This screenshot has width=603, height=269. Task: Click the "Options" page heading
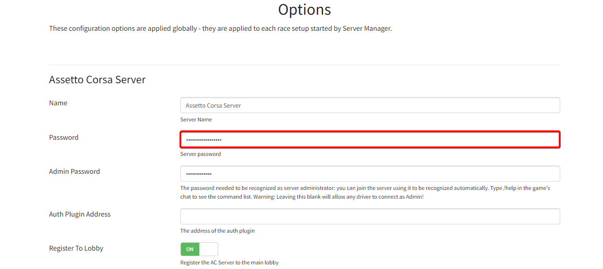coord(304,10)
